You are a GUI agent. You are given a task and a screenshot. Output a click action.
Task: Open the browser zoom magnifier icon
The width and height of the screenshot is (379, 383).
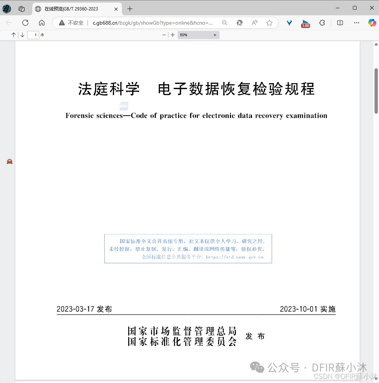224,23
